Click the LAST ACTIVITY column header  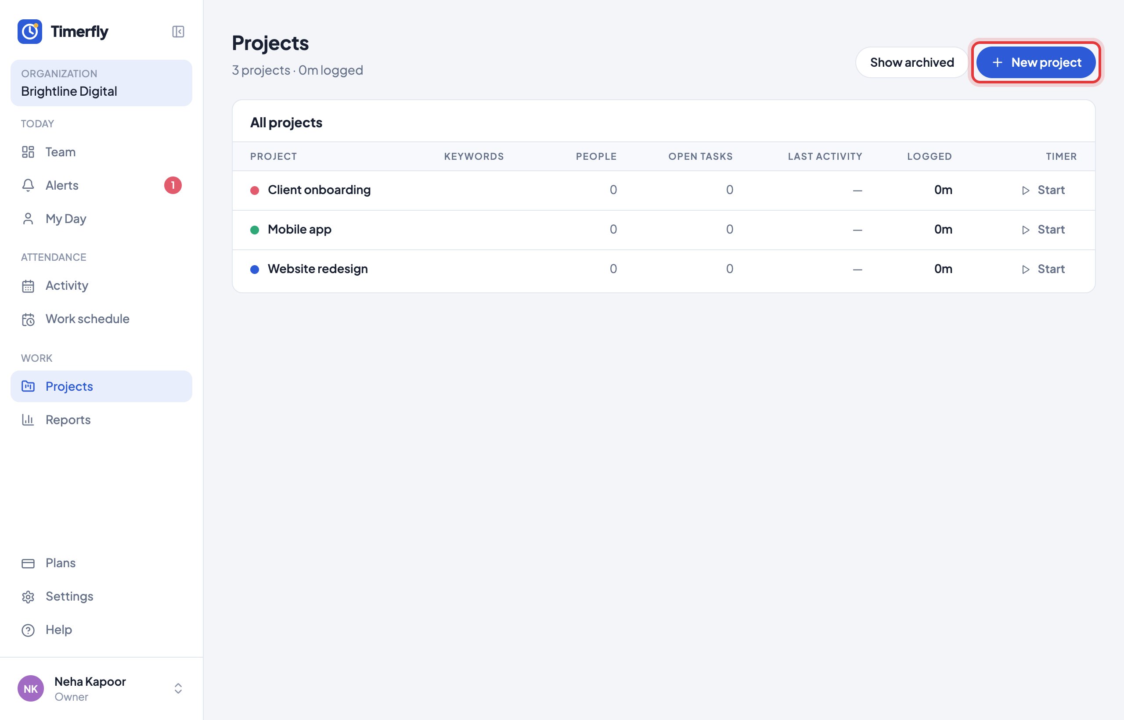pos(825,156)
